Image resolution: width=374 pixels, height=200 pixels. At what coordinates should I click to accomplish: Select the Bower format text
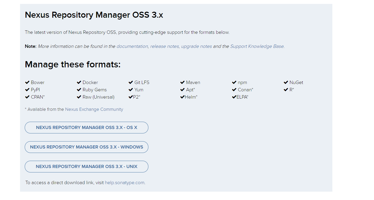pyautogui.click(x=38, y=82)
